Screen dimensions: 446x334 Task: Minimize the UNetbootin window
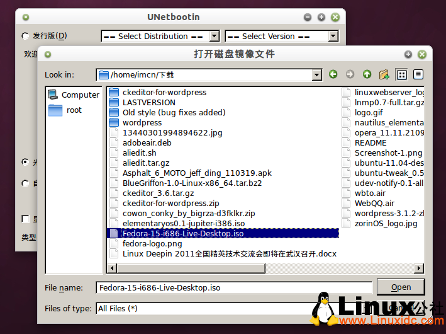point(308,18)
